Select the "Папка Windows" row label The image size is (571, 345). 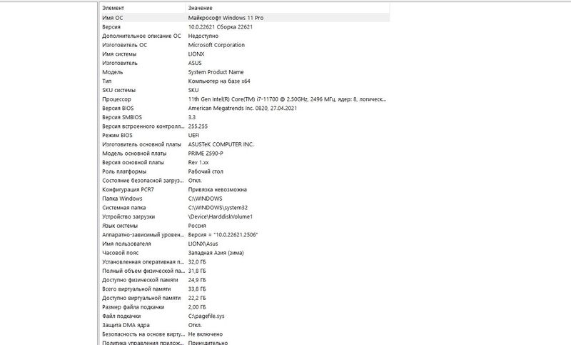pos(122,199)
